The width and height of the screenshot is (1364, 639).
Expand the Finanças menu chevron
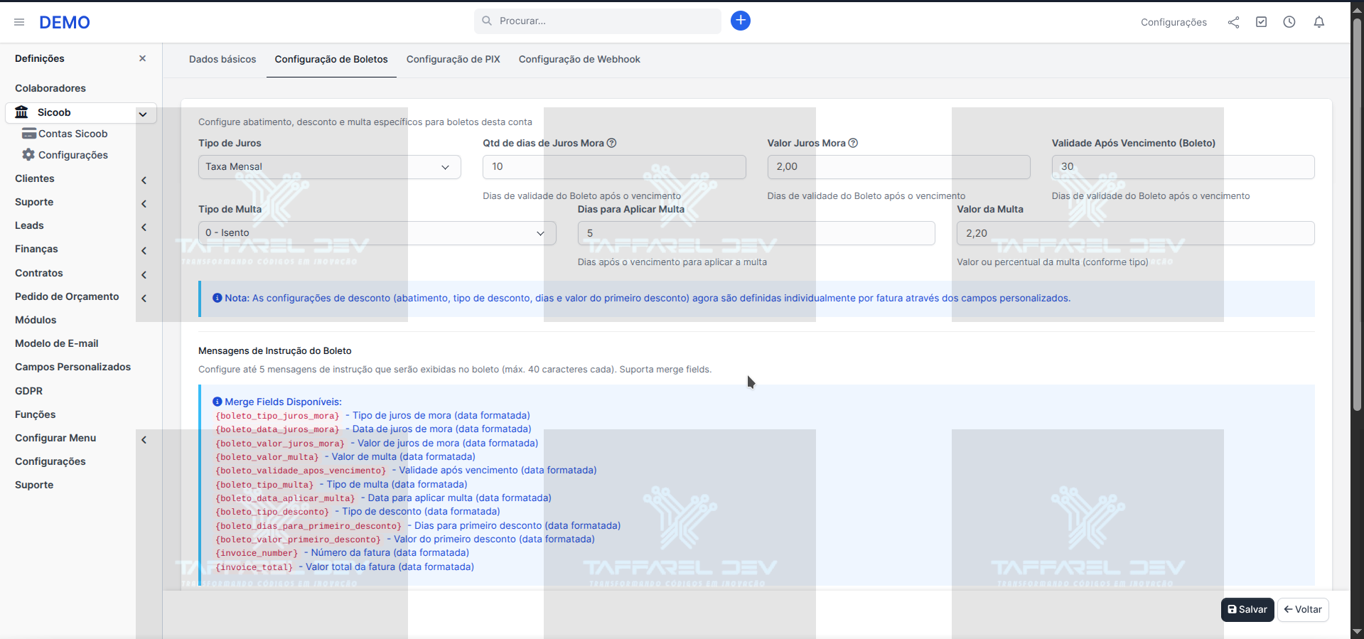point(144,250)
